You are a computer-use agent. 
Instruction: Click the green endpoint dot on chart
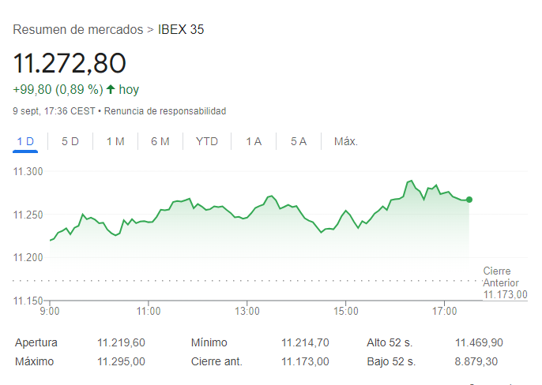469,200
